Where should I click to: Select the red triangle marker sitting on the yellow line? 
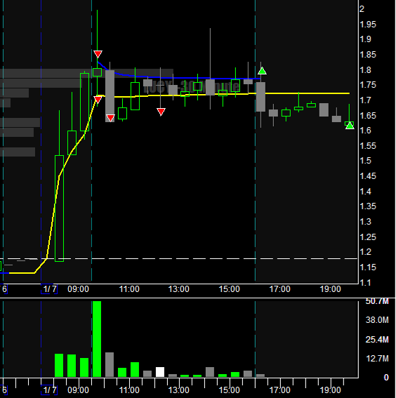tap(98, 100)
